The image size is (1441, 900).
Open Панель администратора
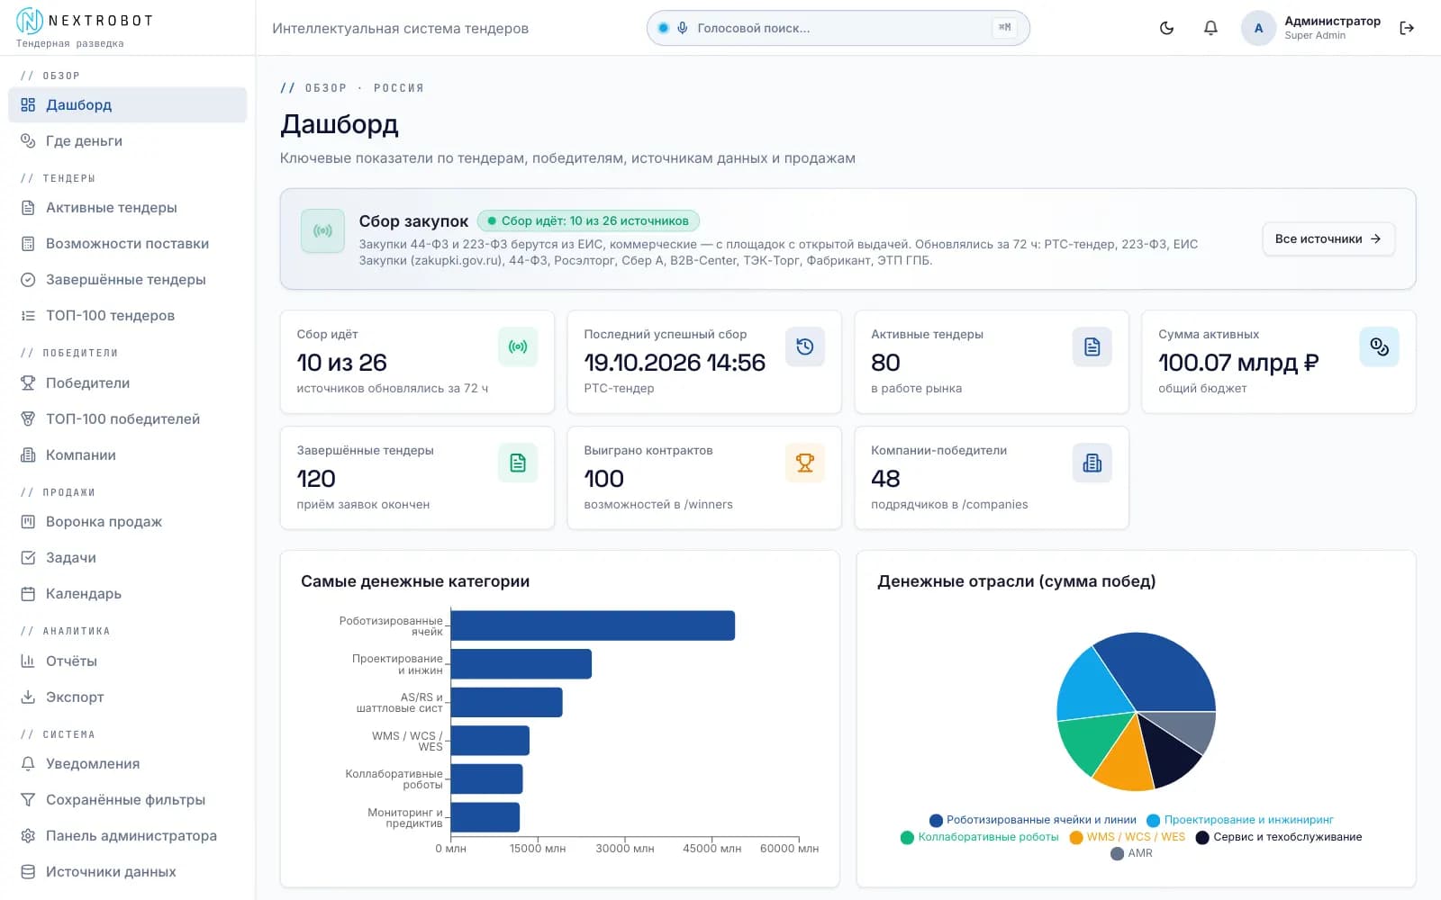pos(127,835)
